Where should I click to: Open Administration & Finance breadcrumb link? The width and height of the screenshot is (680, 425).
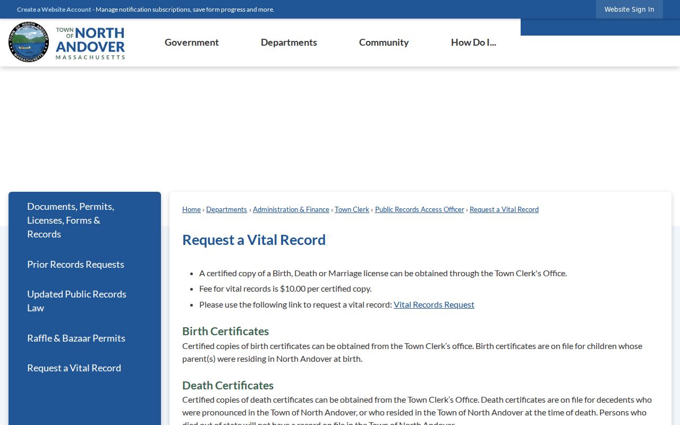pyautogui.click(x=291, y=209)
